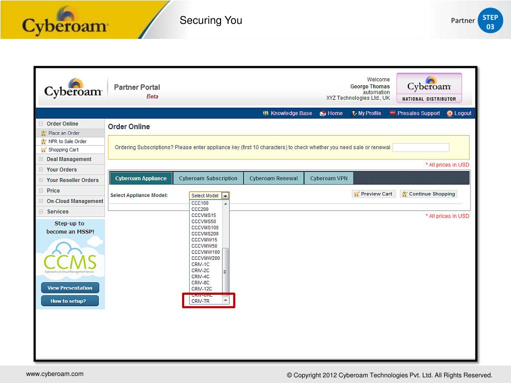Select CCCVMW15 from the model list
The image size is (511, 383).
pos(206,240)
